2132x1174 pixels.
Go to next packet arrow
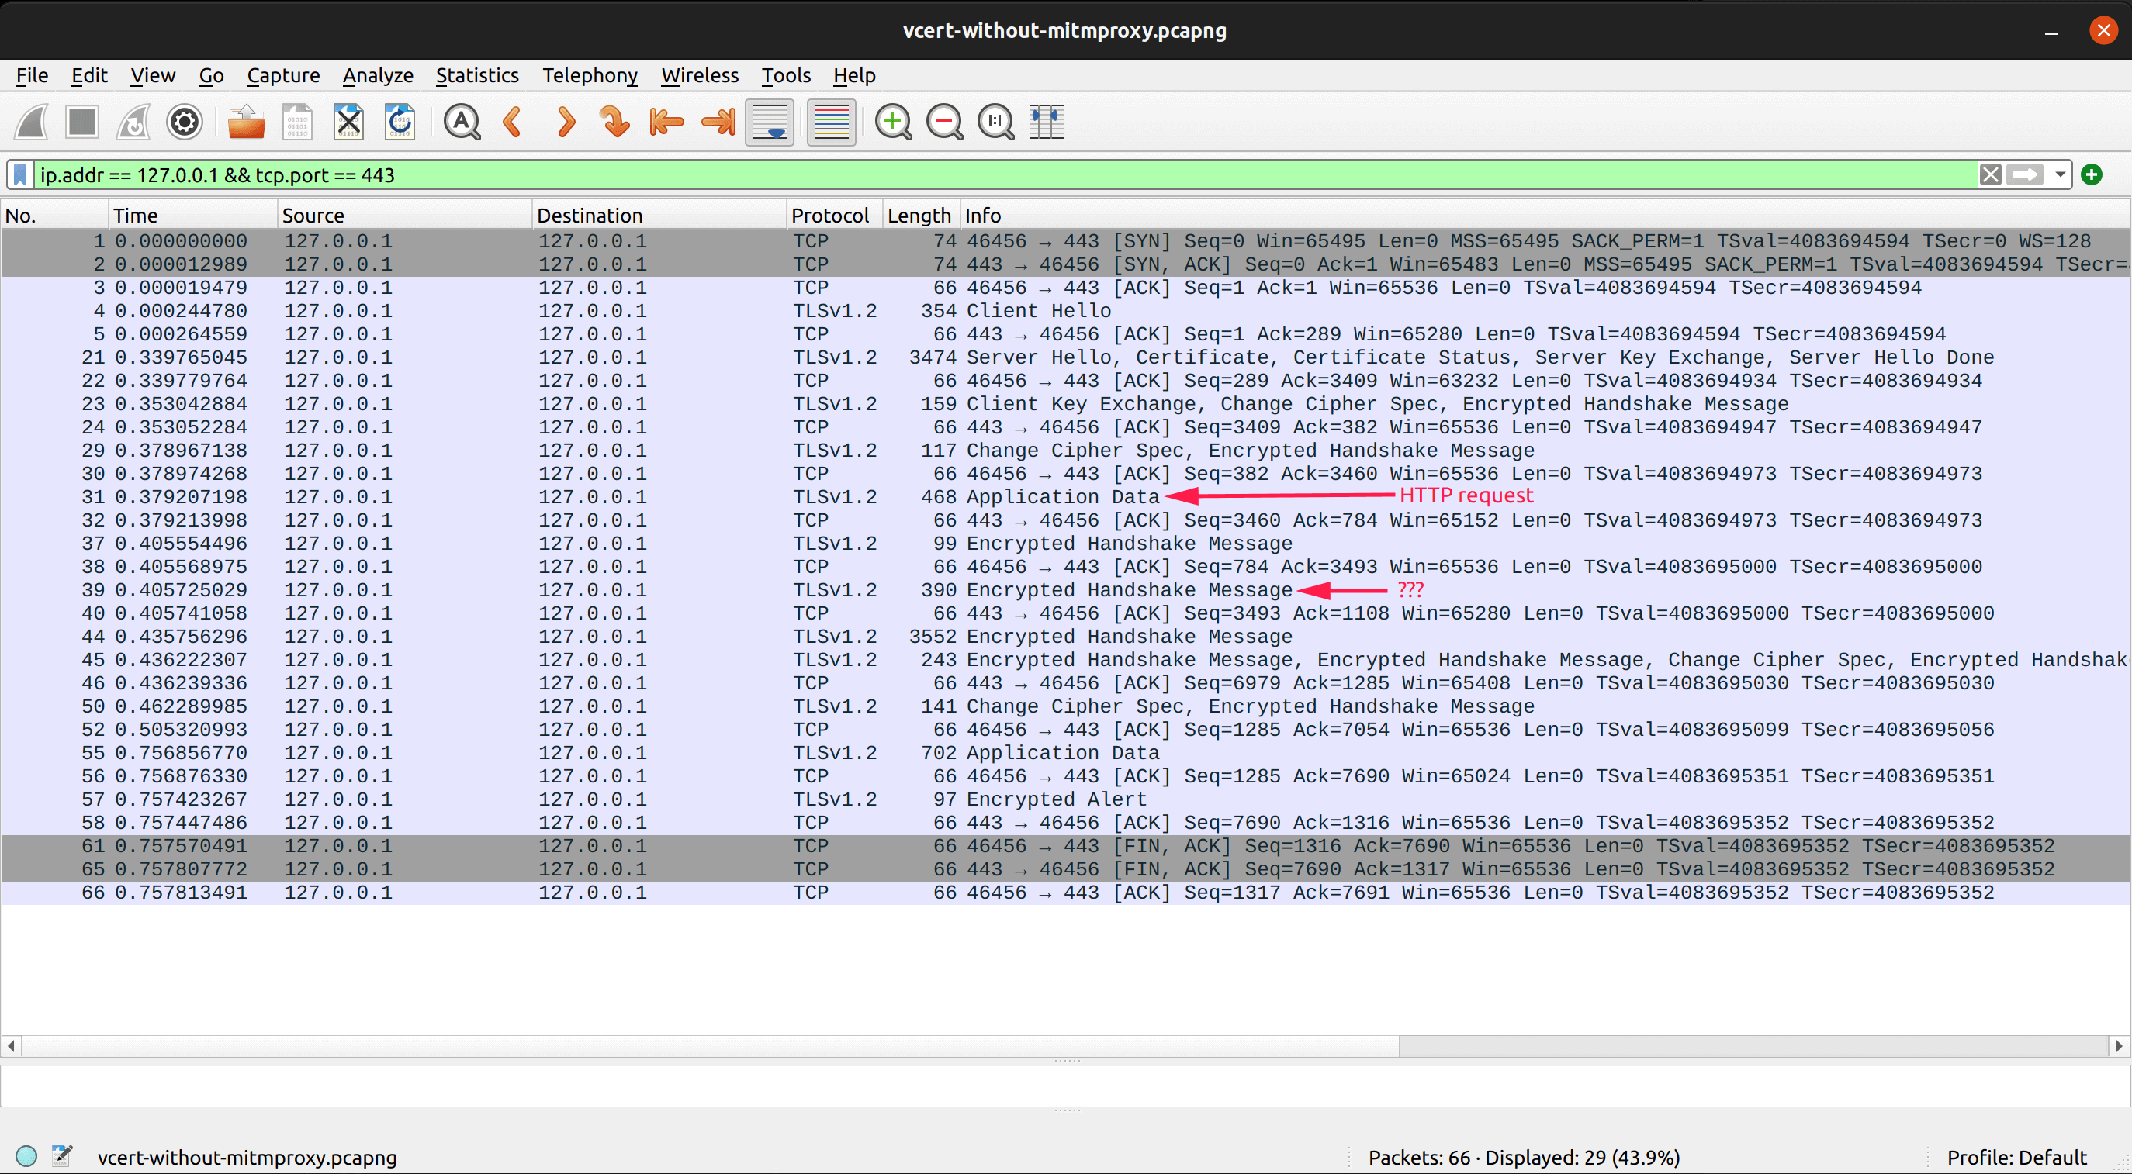[x=565, y=123]
